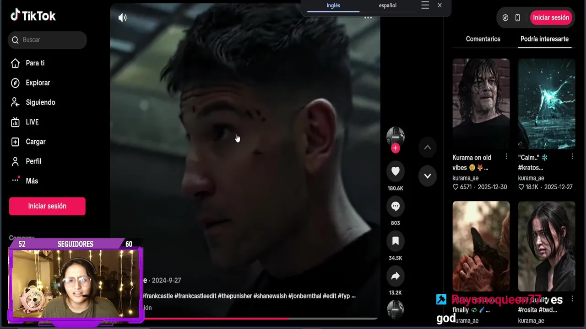Open the 'Calm..' #kratos video thumbnail

click(547, 104)
